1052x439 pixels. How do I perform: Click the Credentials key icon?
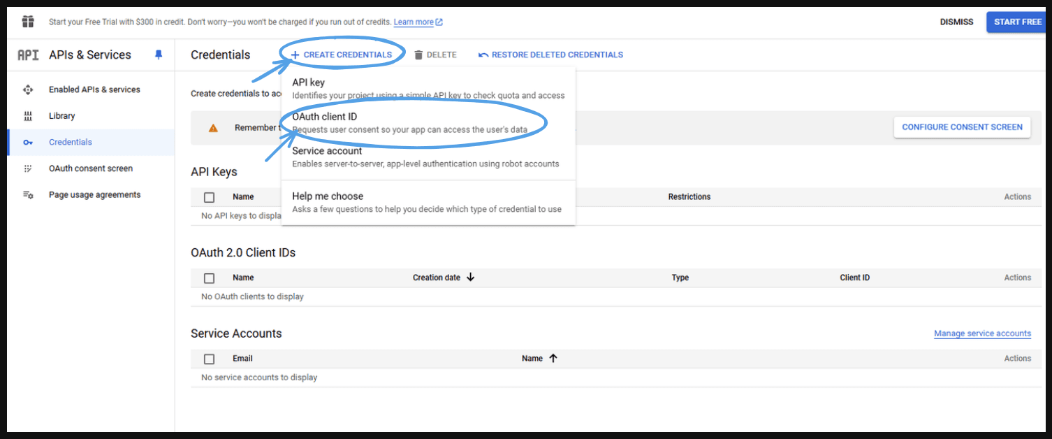click(28, 143)
